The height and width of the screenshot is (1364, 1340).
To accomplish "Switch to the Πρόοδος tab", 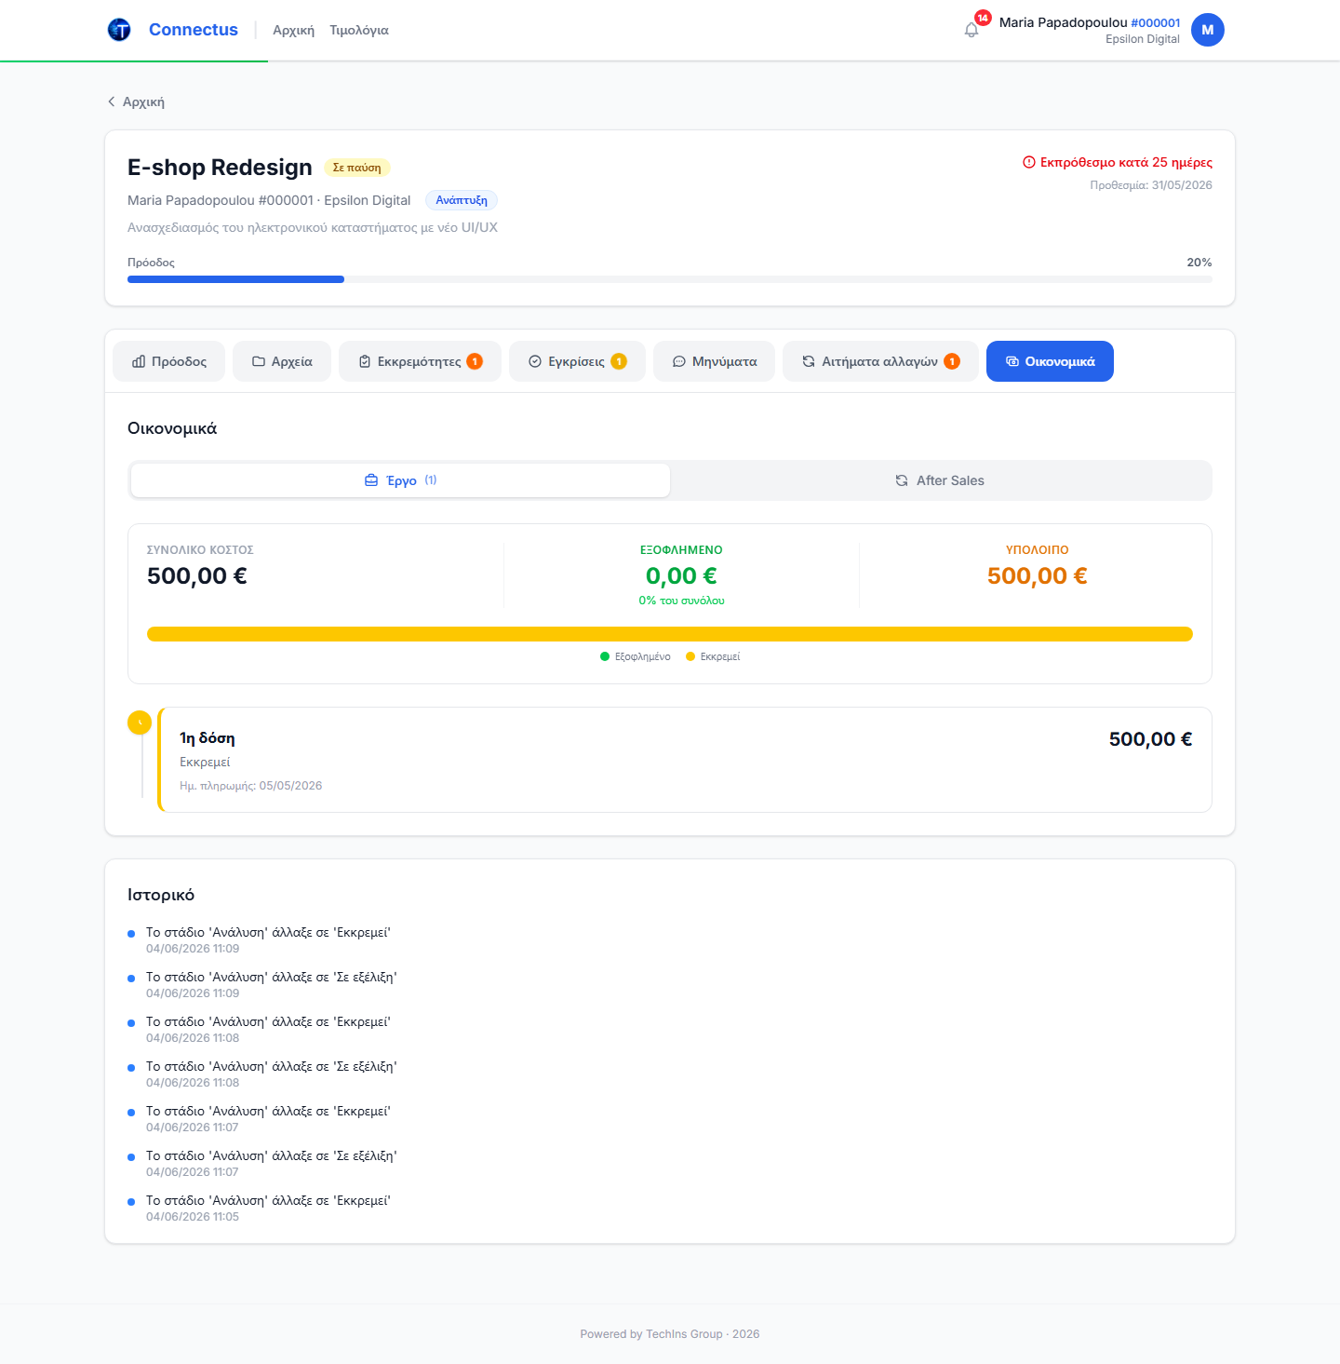I will click(x=169, y=361).
